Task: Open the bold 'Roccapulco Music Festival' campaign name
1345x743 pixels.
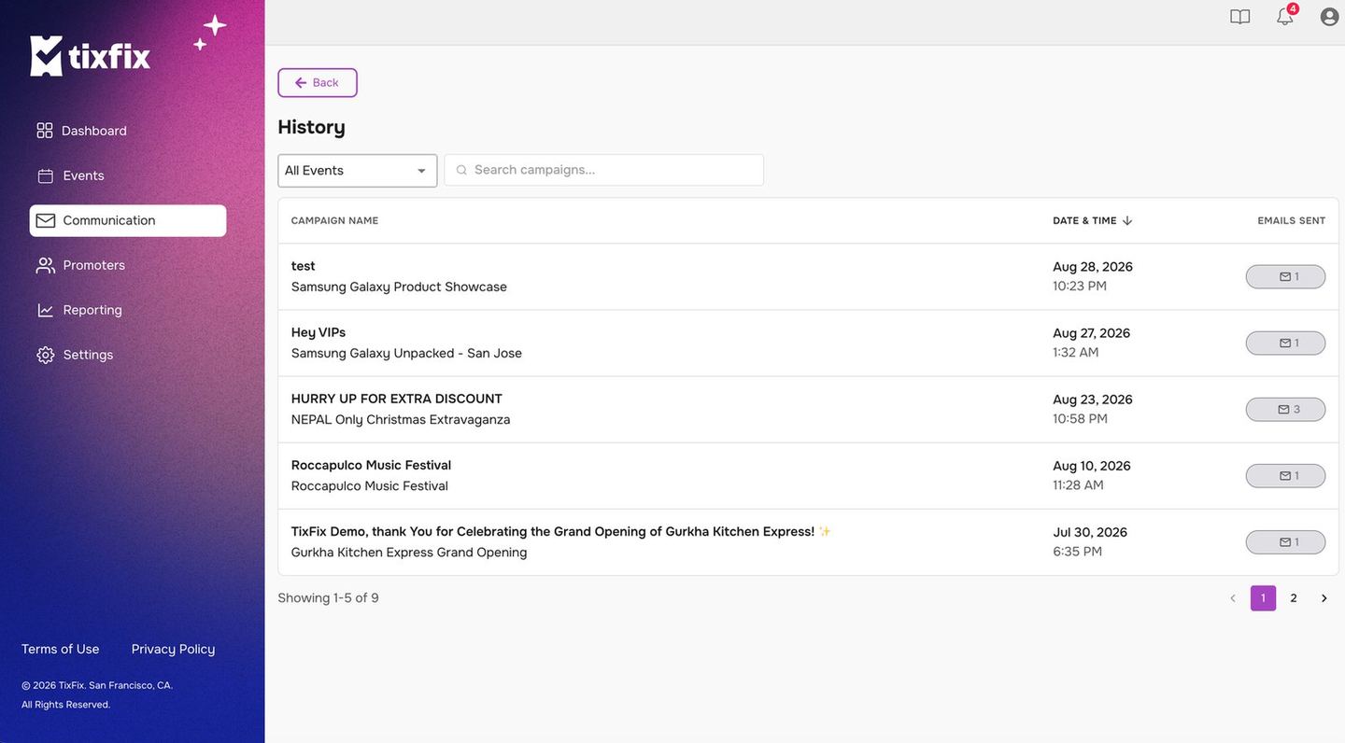Action: [371, 465]
